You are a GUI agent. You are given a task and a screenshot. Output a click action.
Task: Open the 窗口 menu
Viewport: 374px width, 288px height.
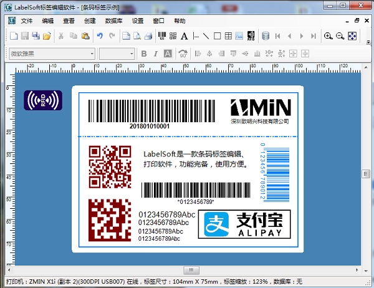pyautogui.click(x=158, y=21)
